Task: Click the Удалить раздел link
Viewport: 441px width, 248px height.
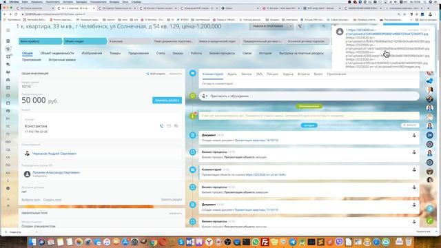Action: click(172, 199)
